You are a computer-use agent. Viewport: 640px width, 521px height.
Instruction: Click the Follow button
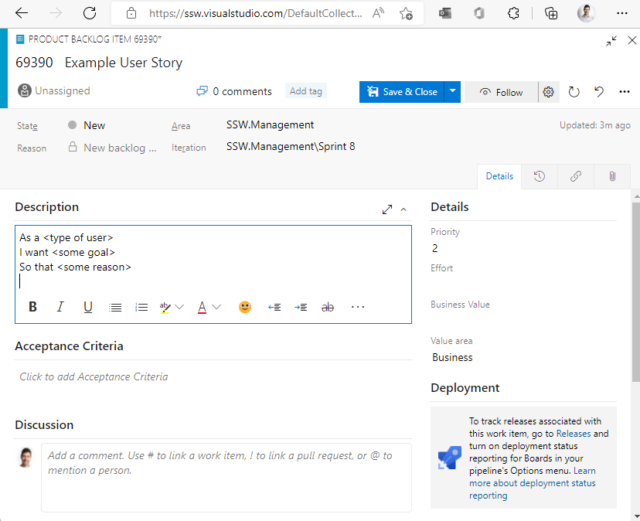pyautogui.click(x=501, y=92)
